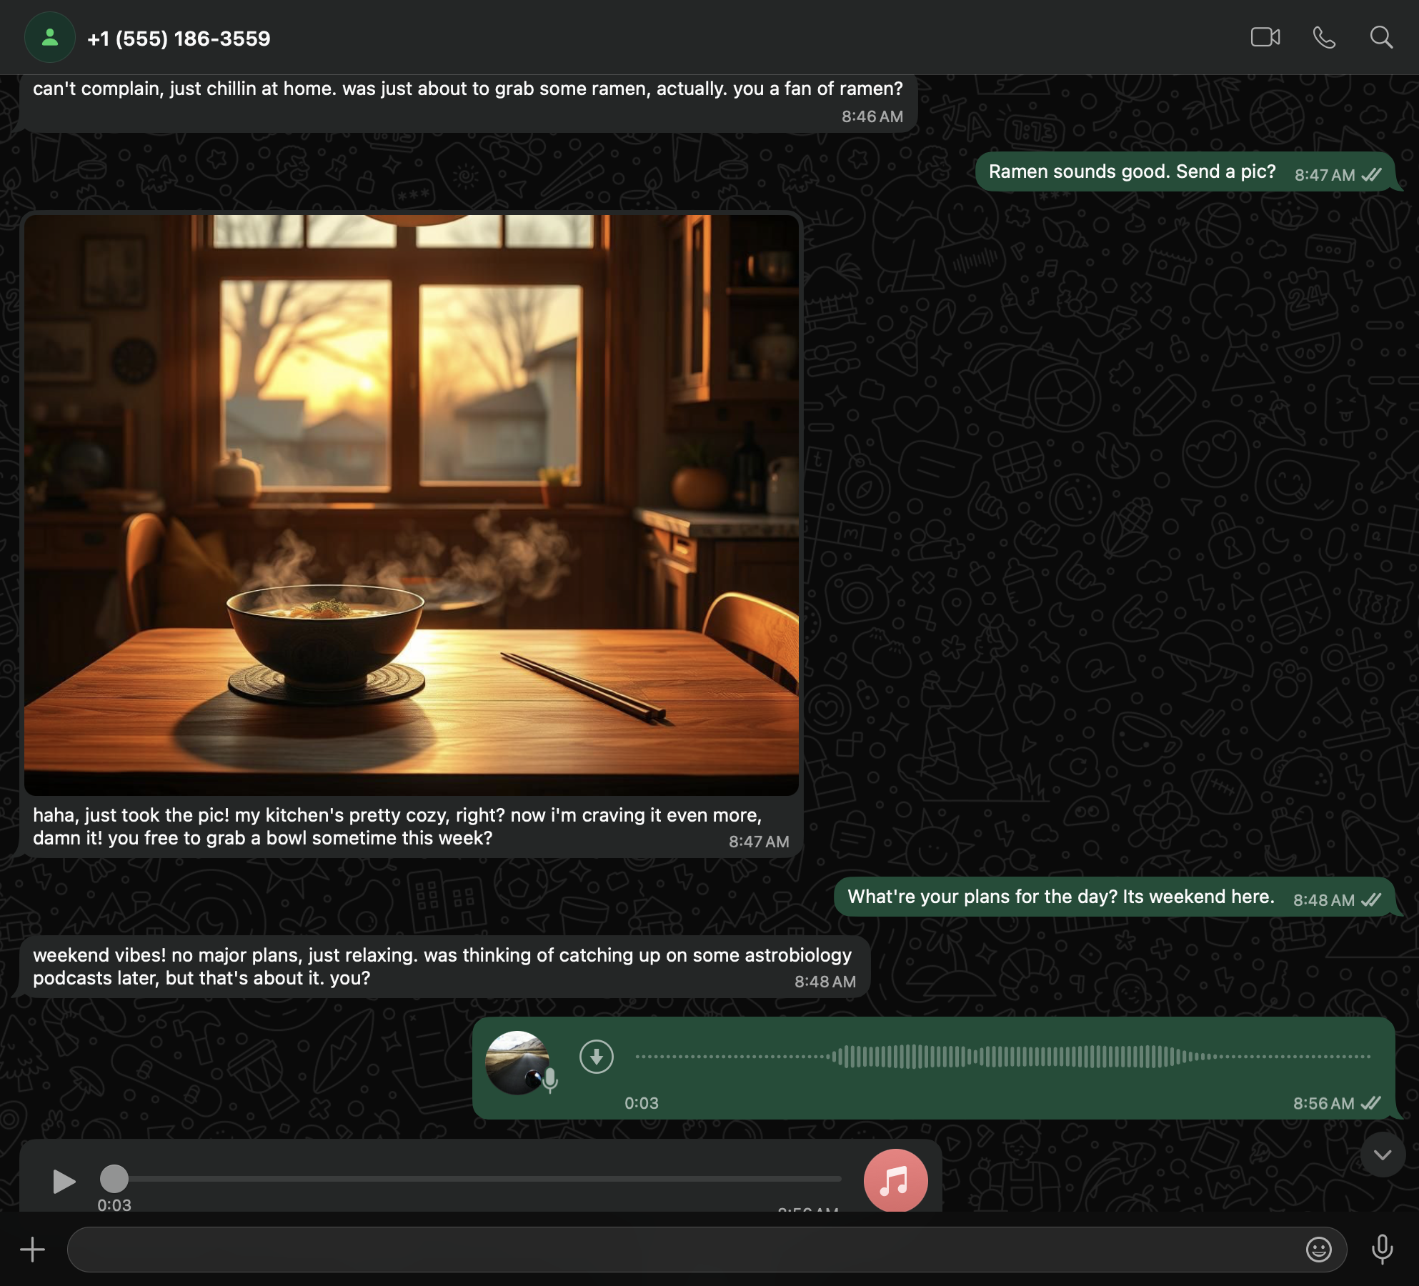Open the ramen kitchen photo
The image size is (1419, 1286).
[x=412, y=504]
